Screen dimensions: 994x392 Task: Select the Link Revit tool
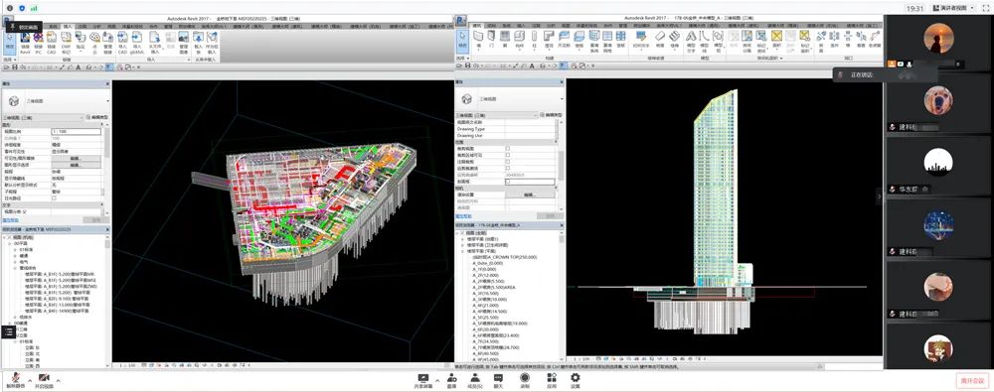coord(25,41)
